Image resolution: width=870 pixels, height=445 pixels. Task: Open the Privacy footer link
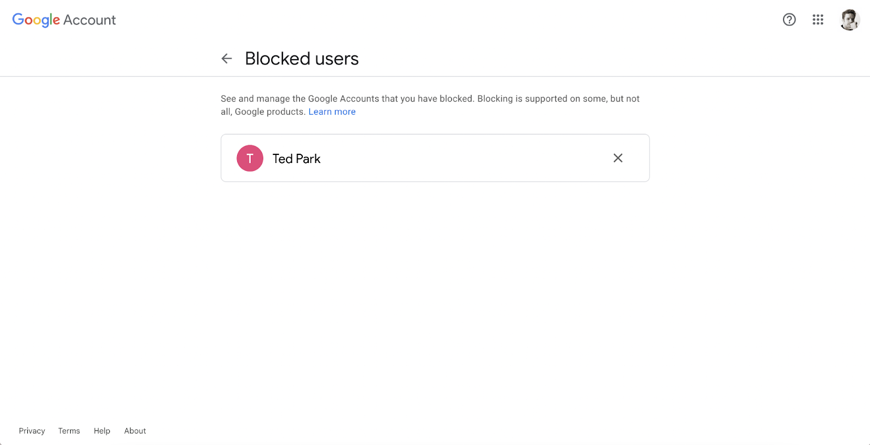pos(32,431)
